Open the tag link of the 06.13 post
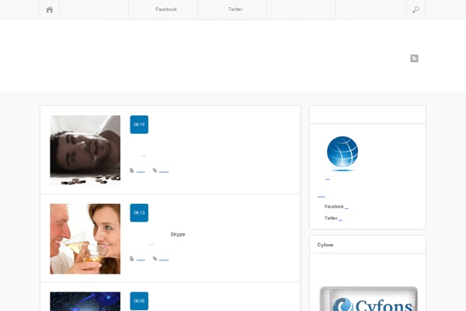Image resolution: width=466 pixels, height=311 pixels. 164,259
